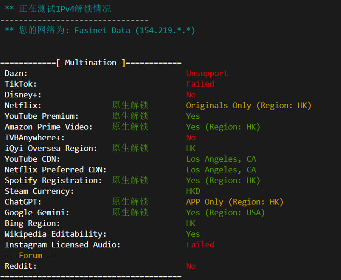Click the Failed result beside TikTok
Viewport: 341px width, 280px height.
(x=200, y=84)
